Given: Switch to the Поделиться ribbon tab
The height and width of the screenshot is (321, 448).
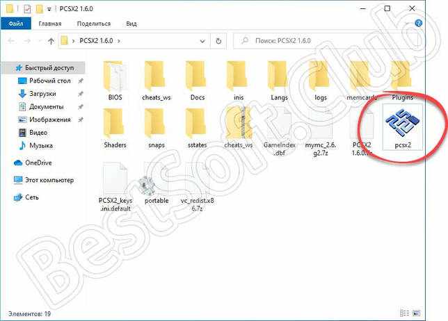Looking at the screenshot, I should pyautogui.click(x=94, y=24).
